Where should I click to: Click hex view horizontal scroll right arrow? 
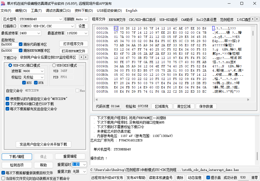tap(248, 100)
